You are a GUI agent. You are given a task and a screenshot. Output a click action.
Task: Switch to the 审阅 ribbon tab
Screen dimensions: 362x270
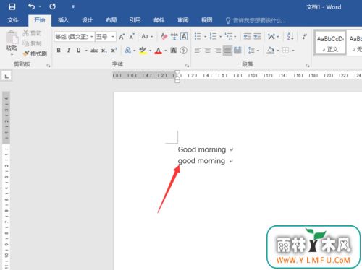point(183,20)
